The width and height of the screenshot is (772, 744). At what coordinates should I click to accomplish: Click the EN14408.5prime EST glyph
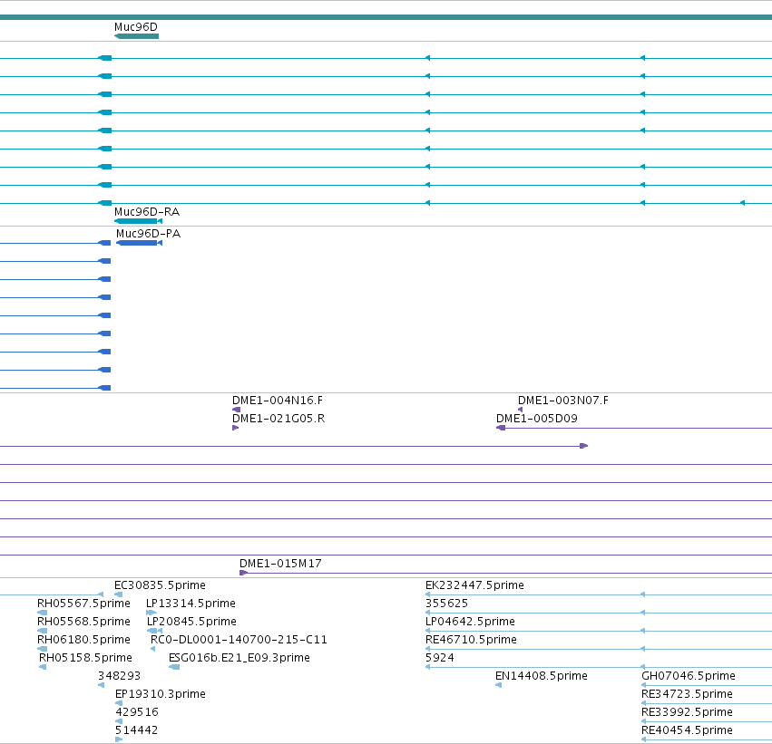coord(499,685)
